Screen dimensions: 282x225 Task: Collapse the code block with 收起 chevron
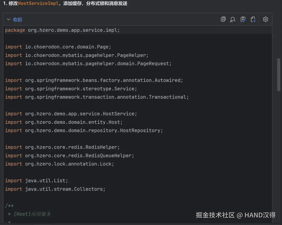8,20
